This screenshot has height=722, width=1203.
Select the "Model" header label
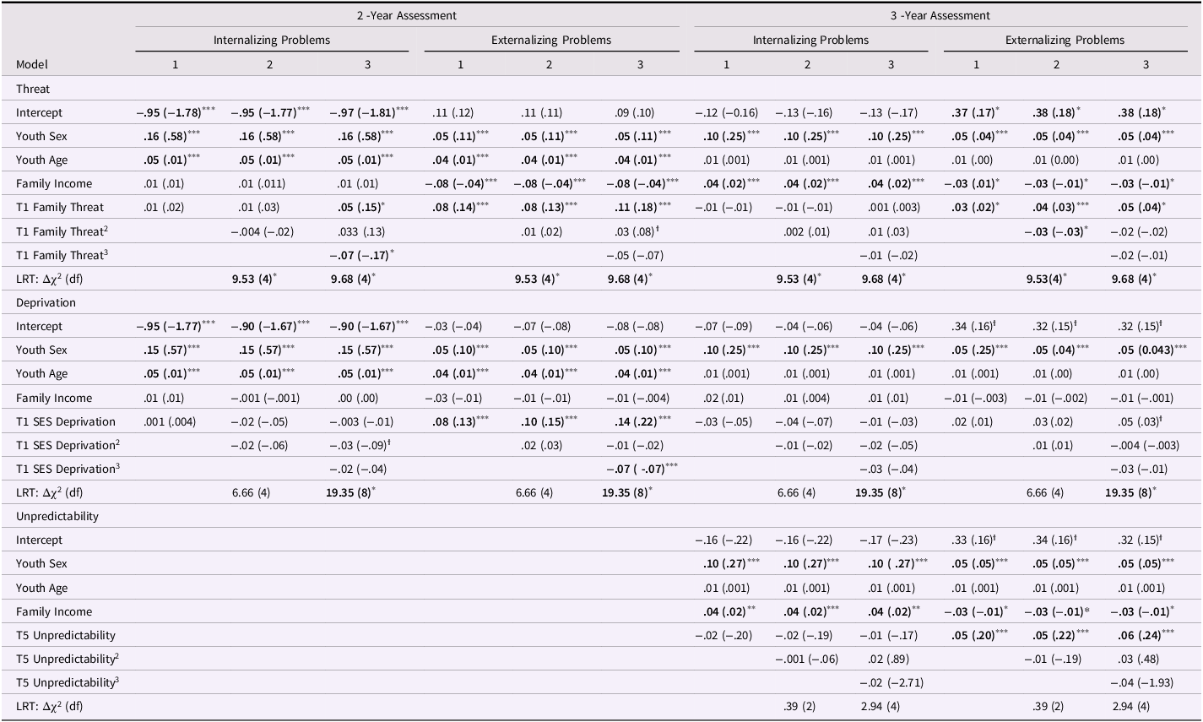(32, 64)
